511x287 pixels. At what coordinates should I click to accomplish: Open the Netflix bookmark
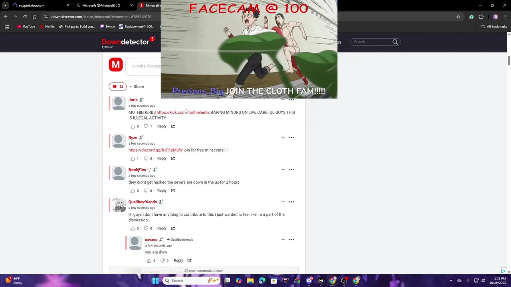47,27
